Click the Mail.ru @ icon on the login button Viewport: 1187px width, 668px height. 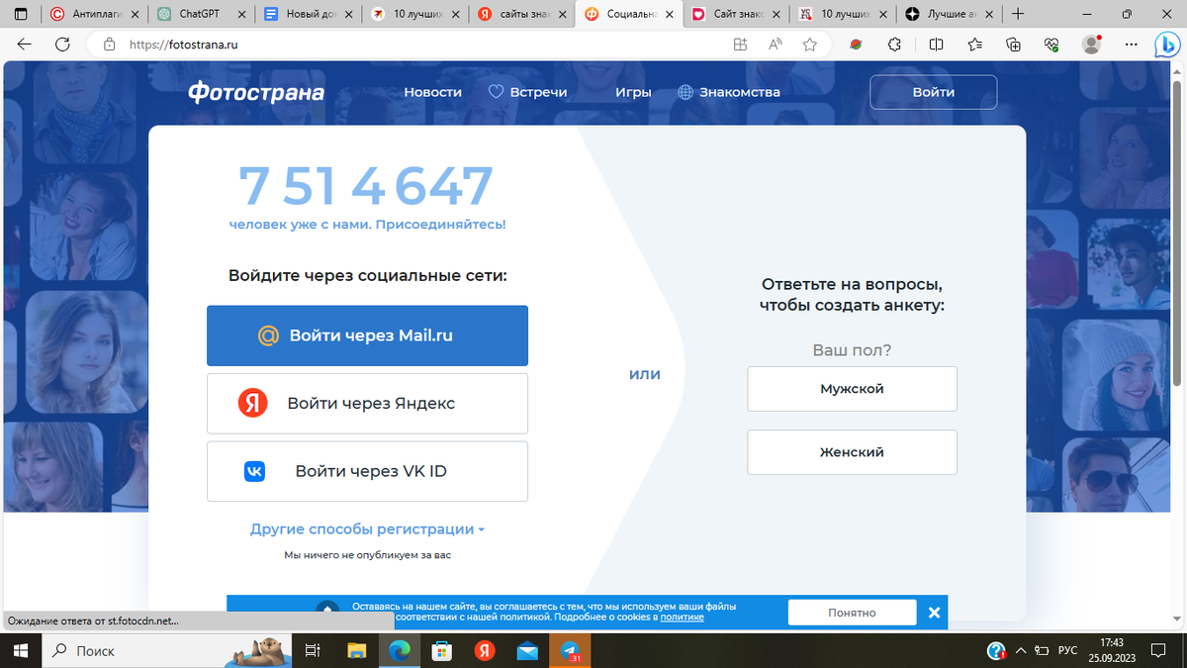268,335
